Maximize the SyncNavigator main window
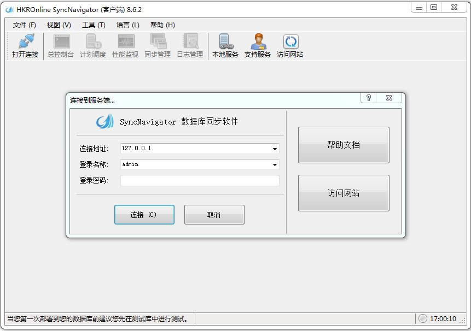The height and width of the screenshot is (331, 471). pos(434,8)
